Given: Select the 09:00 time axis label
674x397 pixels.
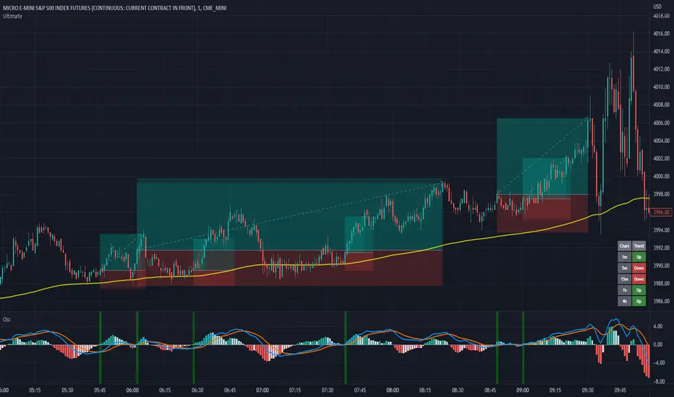Looking at the screenshot, I should pos(522,390).
